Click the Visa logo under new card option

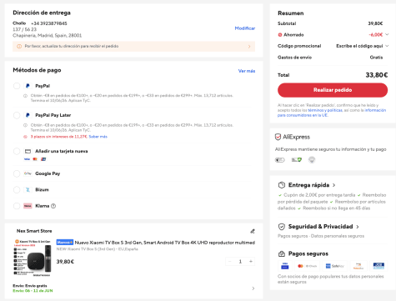[27, 159]
